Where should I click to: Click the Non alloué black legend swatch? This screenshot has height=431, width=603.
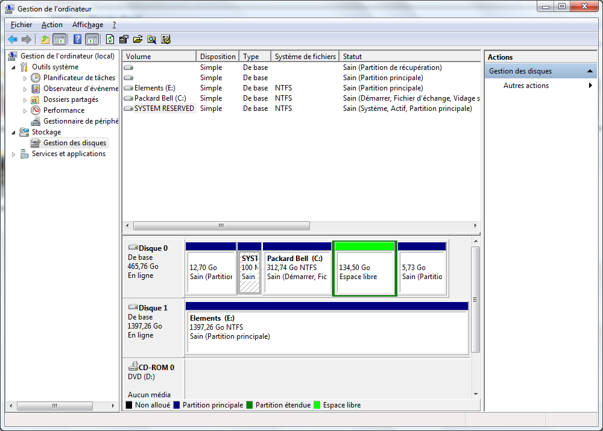click(x=129, y=405)
